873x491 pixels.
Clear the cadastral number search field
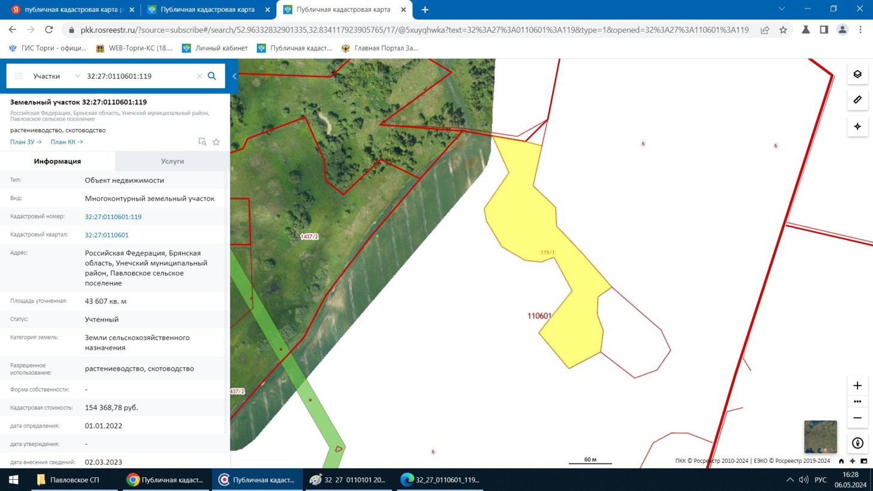199,76
